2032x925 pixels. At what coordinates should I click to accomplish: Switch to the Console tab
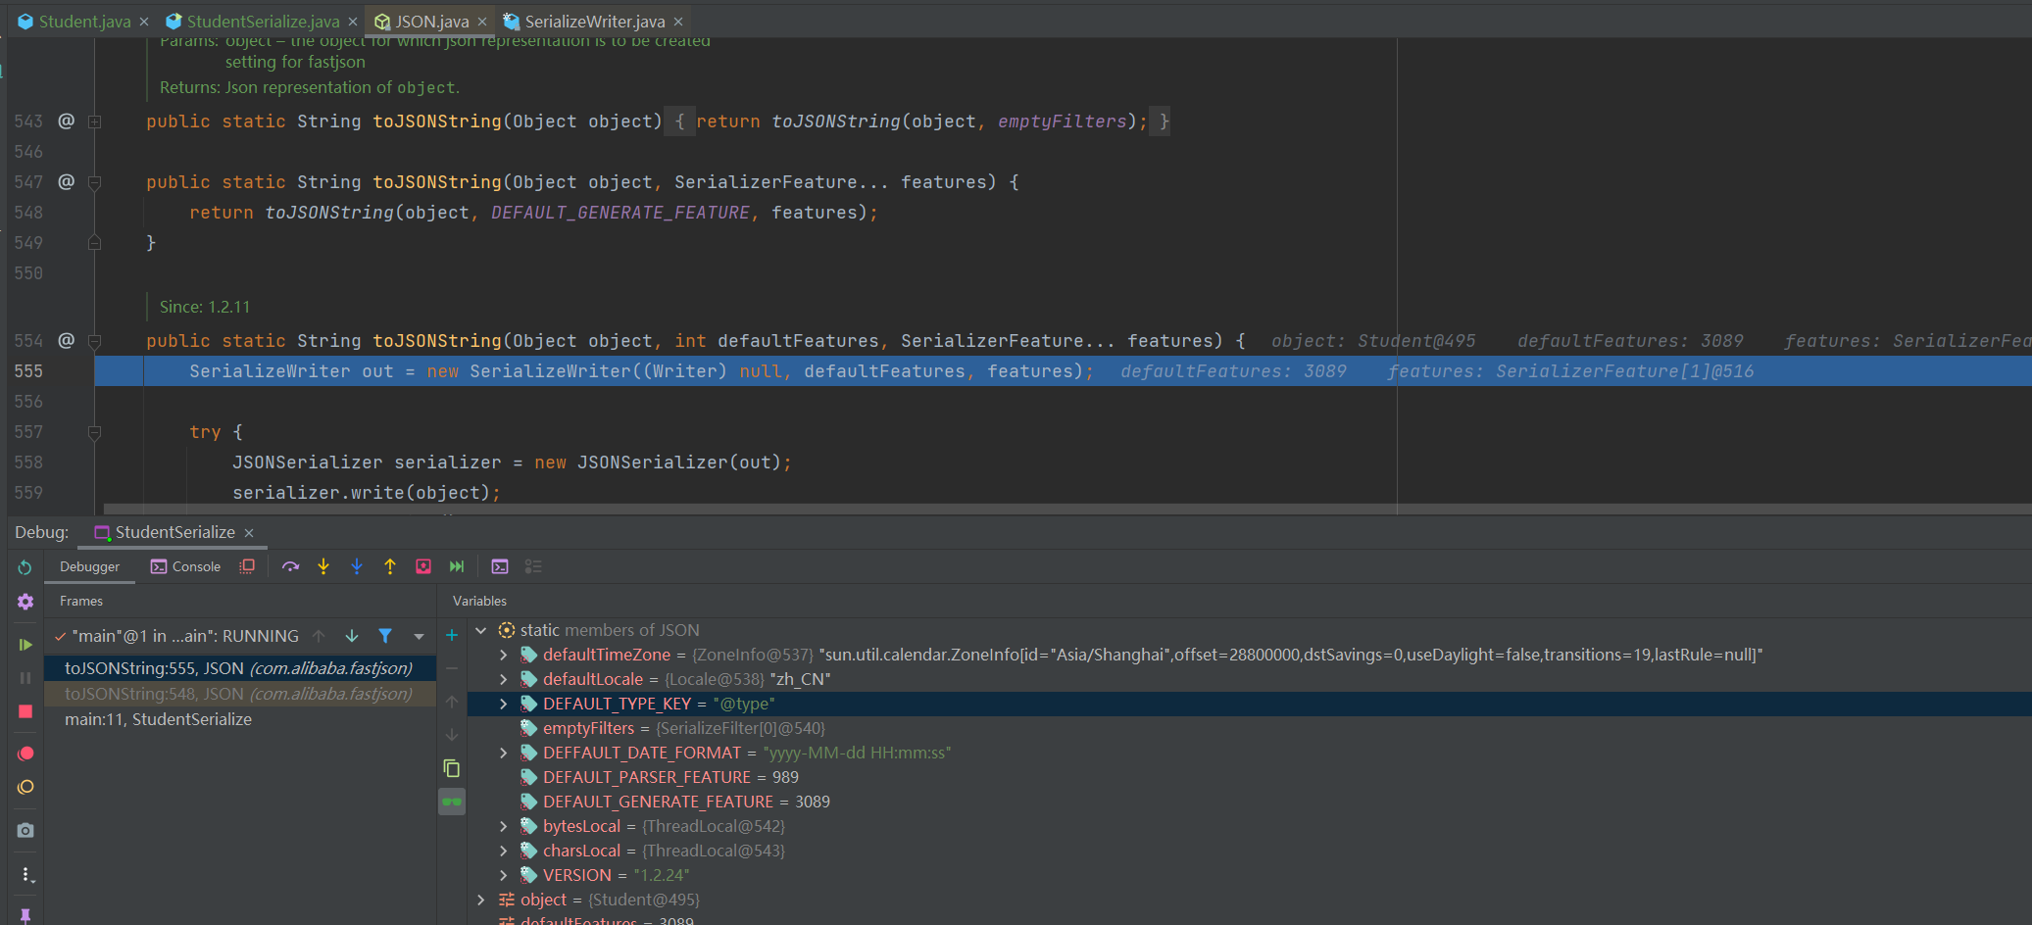[185, 566]
